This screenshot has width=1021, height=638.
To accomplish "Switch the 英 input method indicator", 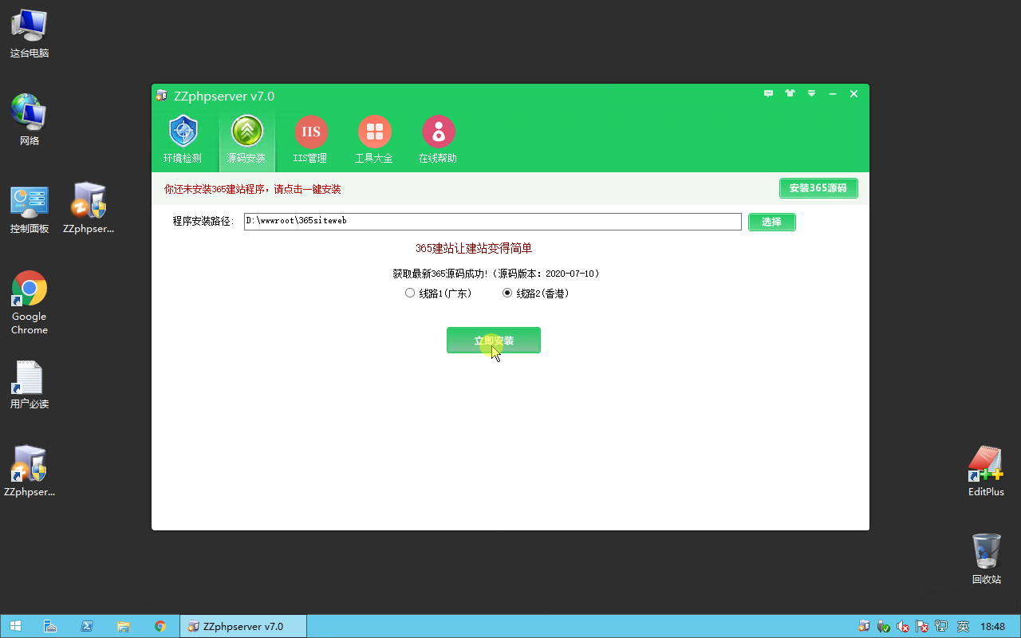I will point(964,626).
